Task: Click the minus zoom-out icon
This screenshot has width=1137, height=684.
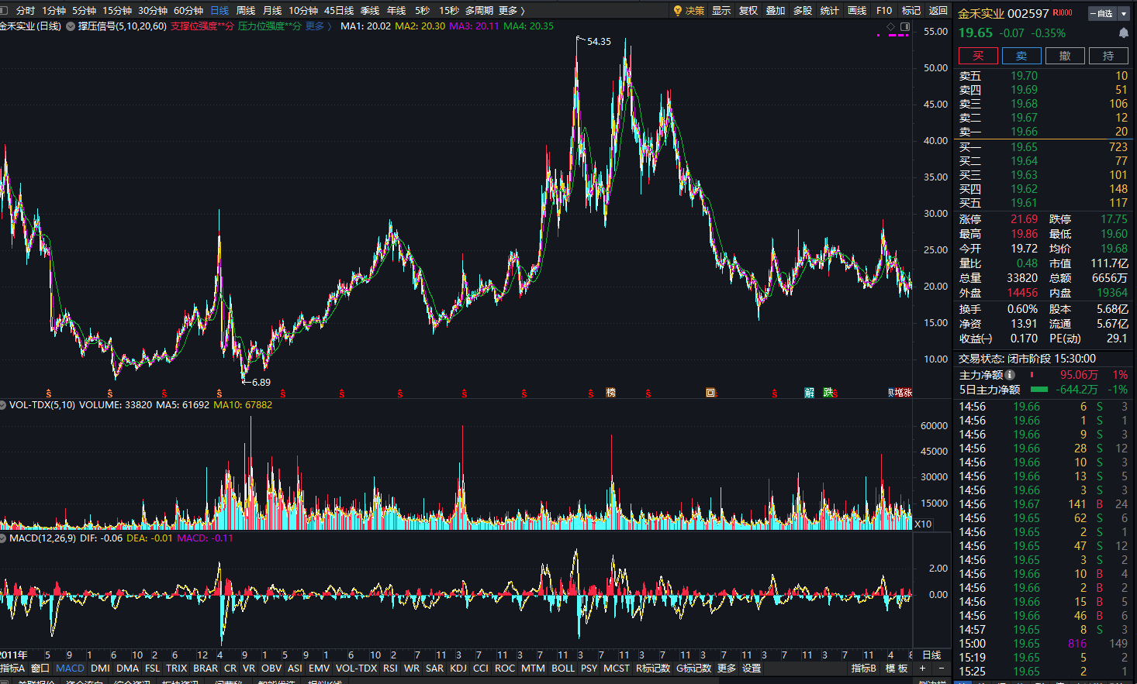Action: click(x=942, y=669)
